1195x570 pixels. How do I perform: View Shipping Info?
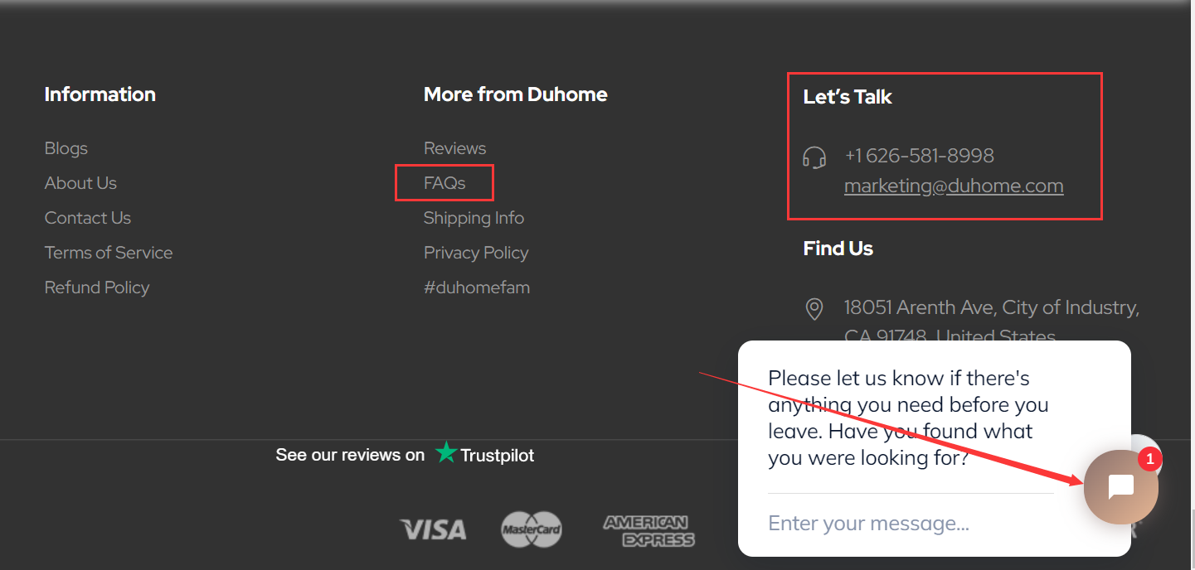(474, 218)
